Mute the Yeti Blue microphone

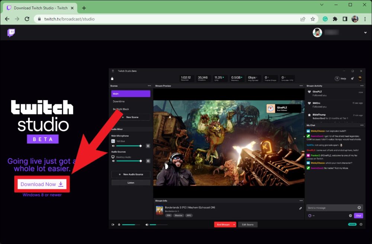(x=113, y=146)
